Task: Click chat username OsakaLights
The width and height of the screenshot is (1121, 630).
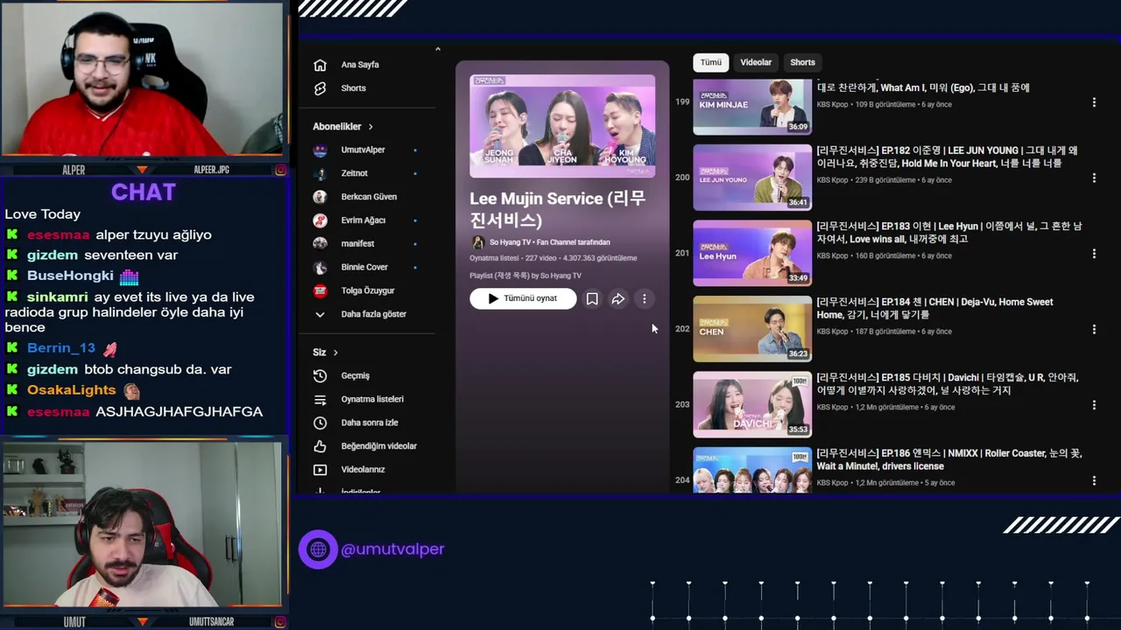Action: pos(71,390)
